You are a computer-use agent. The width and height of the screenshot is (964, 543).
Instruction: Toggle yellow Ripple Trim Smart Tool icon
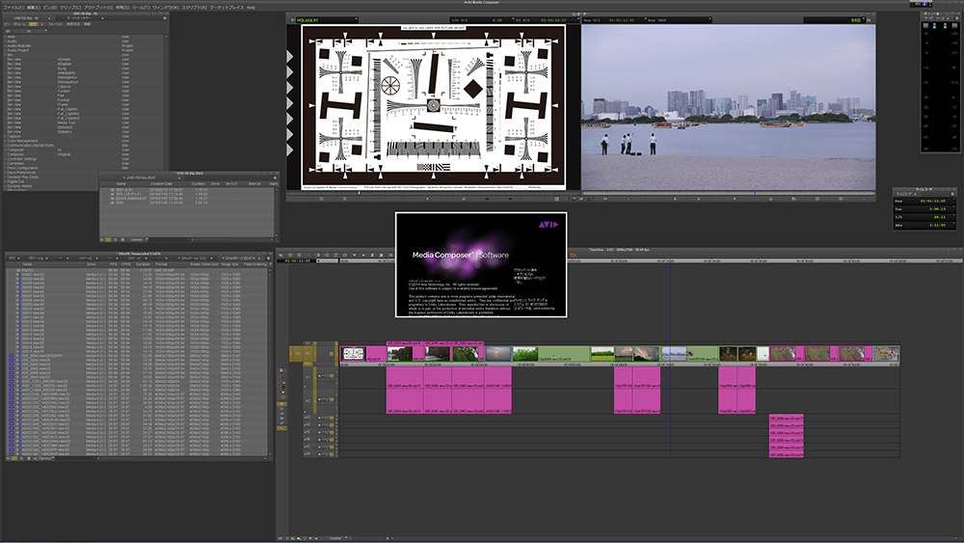click(x=283, y=392)
